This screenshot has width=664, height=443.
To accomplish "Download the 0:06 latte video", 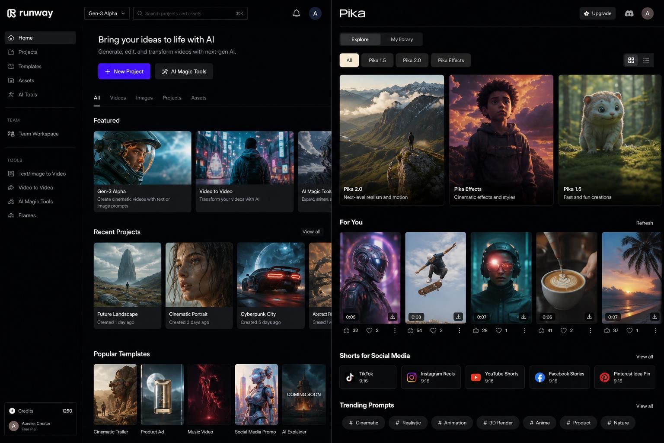I will tap(589, 317).
